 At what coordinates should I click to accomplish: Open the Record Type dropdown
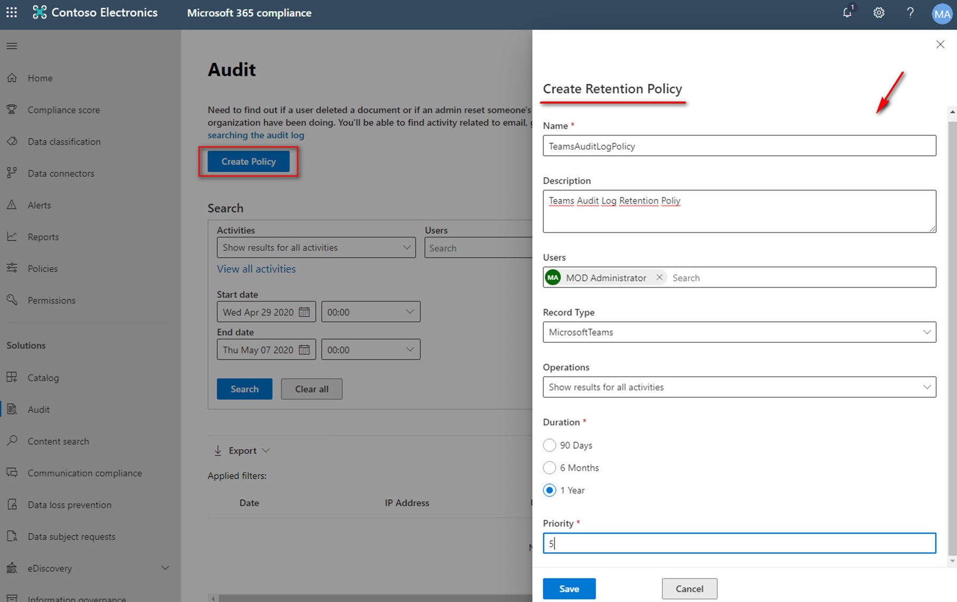coord(739,332)
